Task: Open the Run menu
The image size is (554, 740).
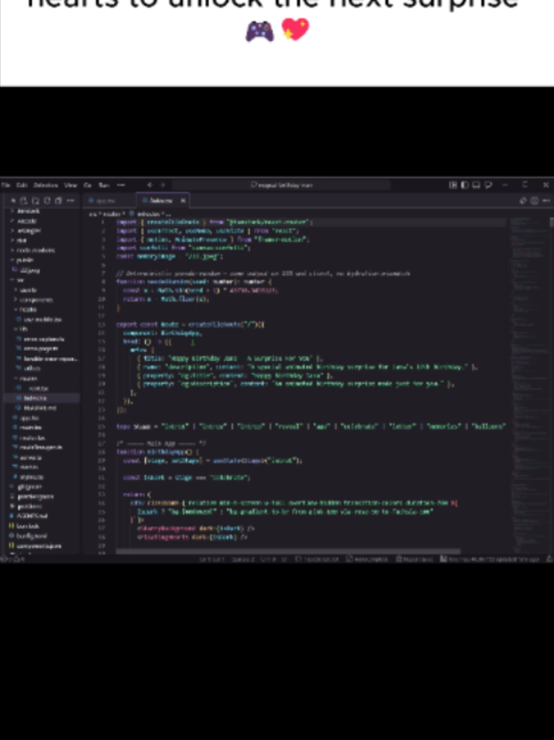Action: point(104,185)
